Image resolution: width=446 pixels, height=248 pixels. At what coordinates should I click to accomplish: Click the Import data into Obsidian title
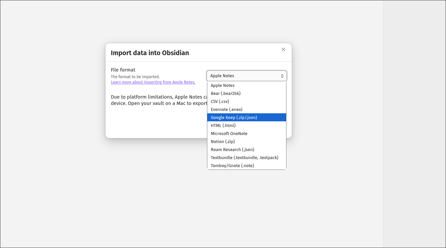point(150,53)
